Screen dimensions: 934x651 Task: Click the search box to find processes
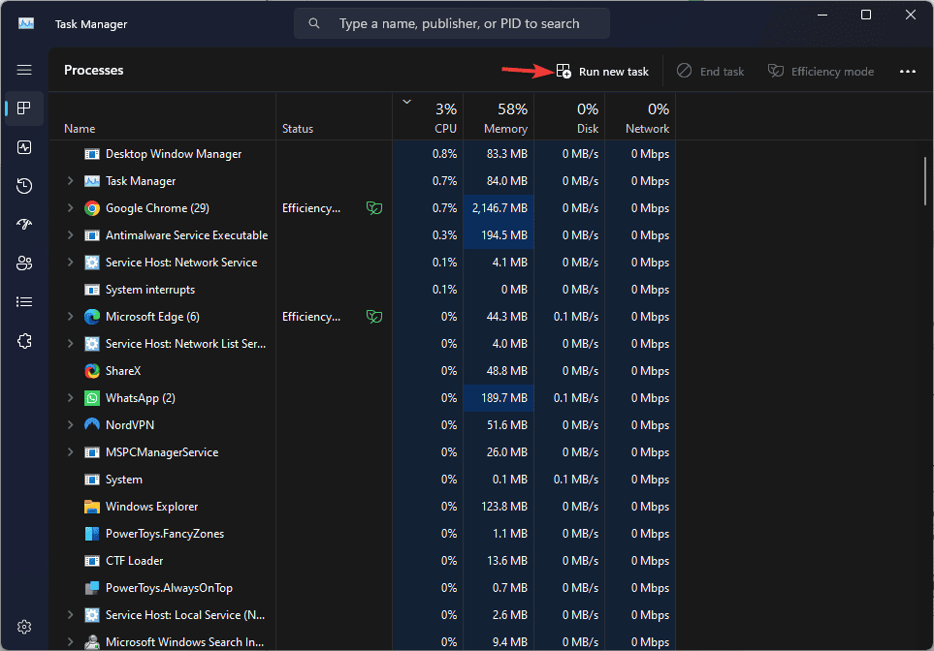(452, 24)
